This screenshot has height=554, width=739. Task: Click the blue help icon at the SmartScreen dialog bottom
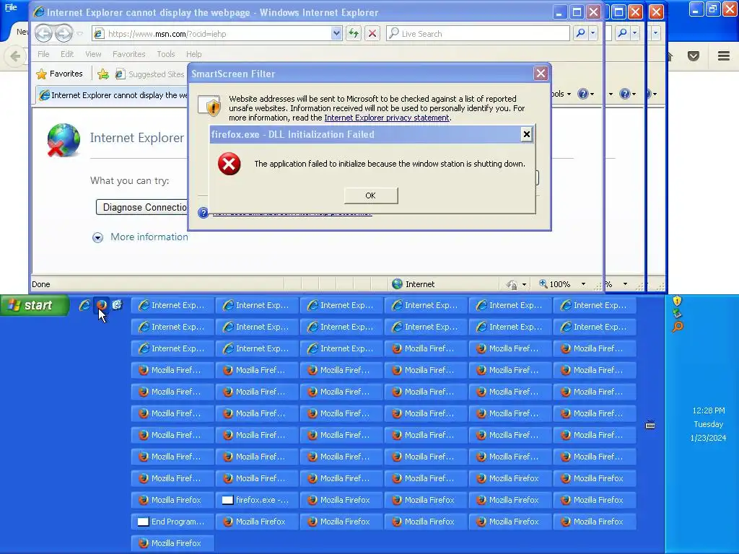pyautogui.click(x=203, y=213)
